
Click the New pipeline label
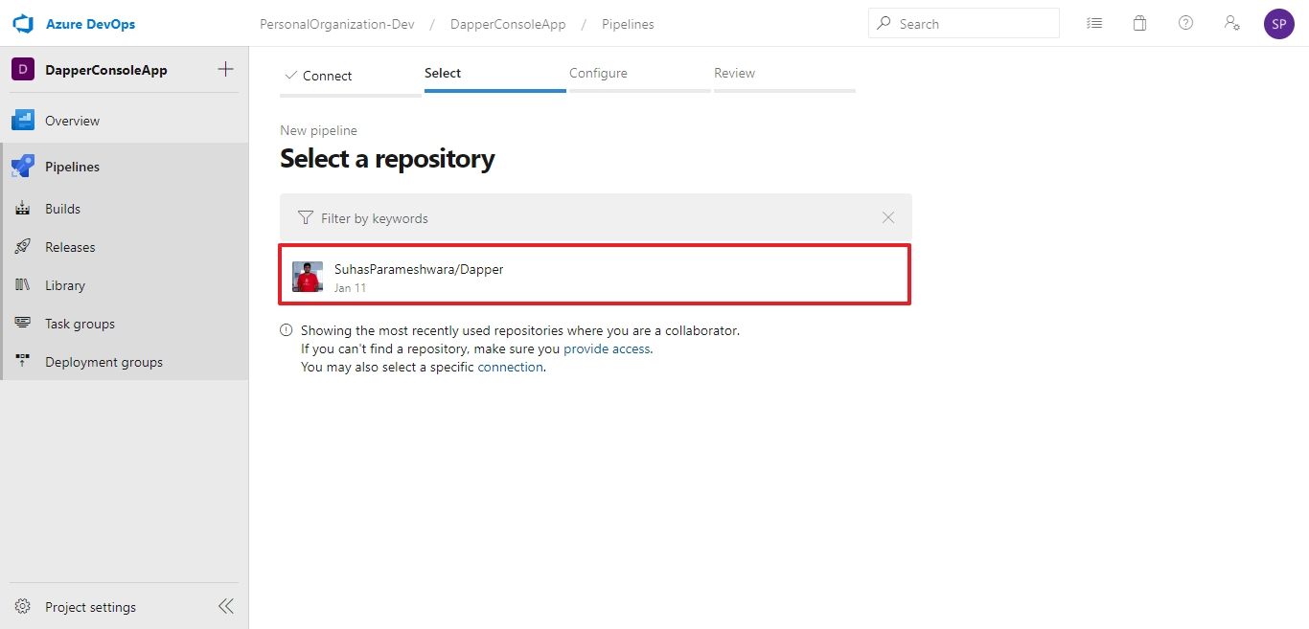coord(318,130)
